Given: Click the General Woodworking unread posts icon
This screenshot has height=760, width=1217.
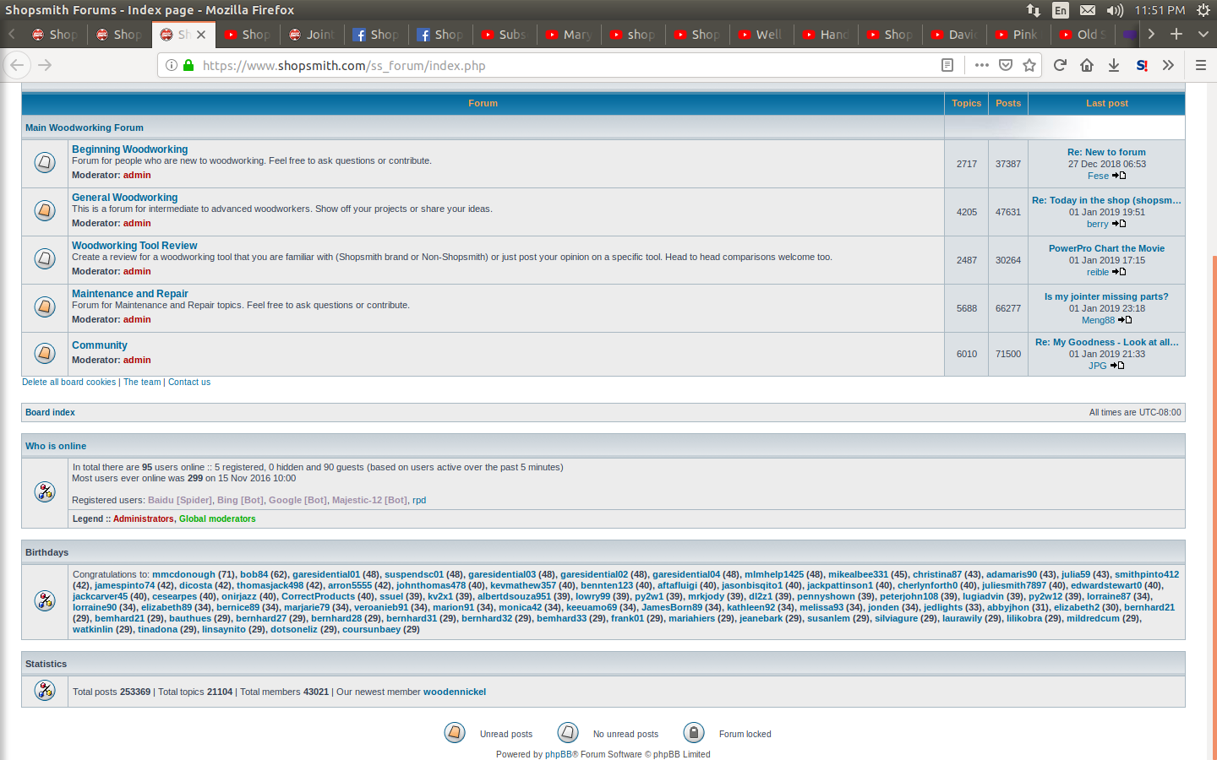Looking at the screenshot, I should click(x=45, y=210).
